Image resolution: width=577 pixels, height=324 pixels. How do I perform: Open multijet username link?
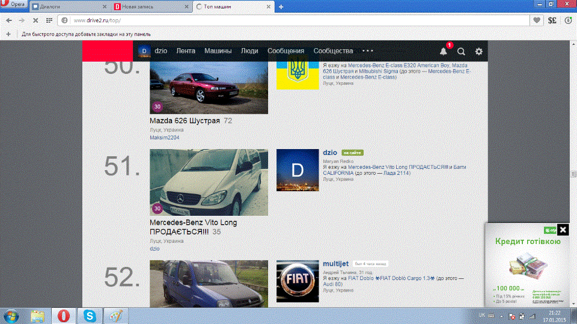335,264
